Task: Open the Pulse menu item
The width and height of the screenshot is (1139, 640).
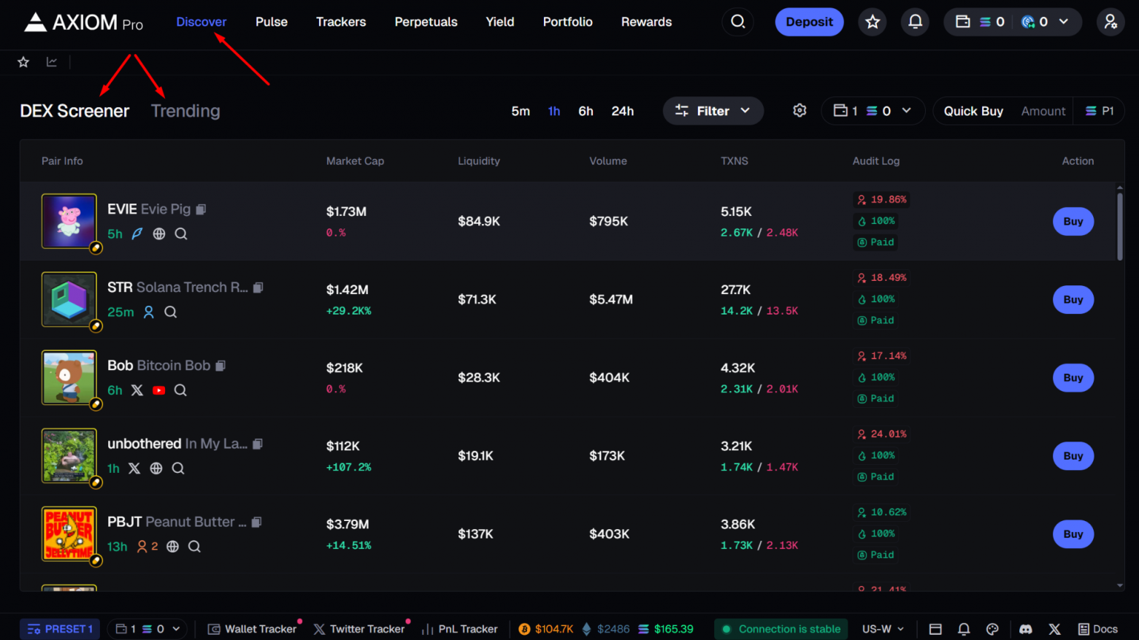Action: [271, 21]
